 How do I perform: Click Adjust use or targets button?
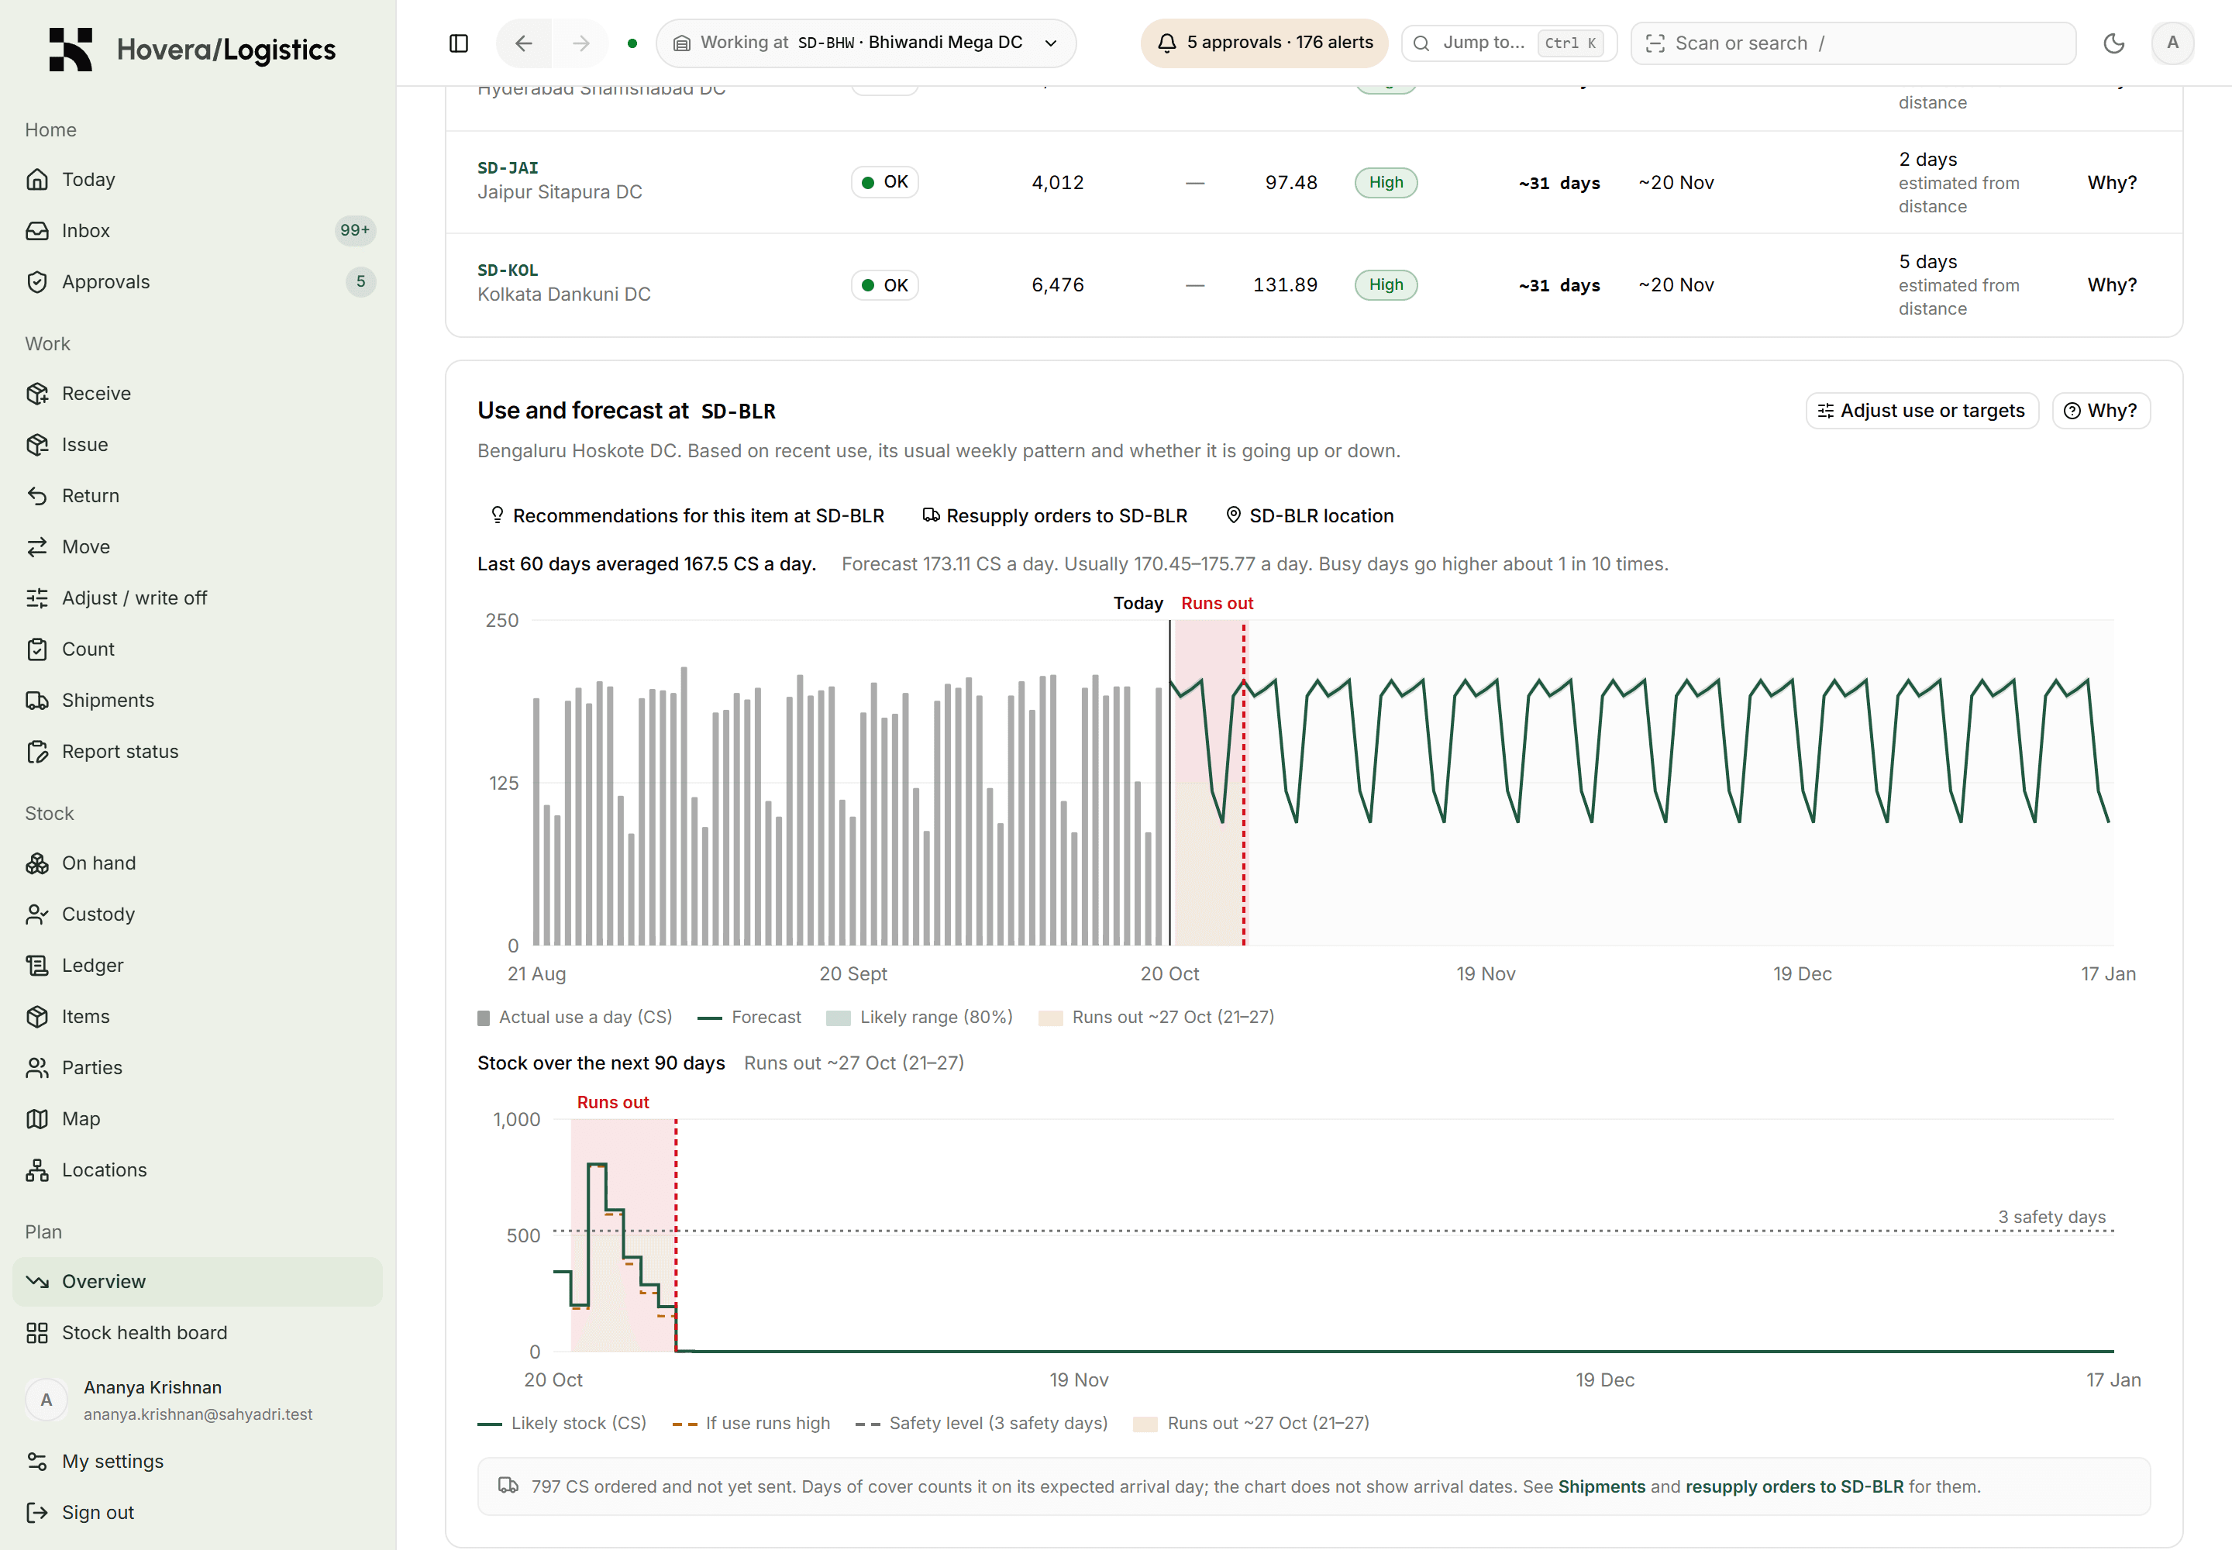point(1921,411)
